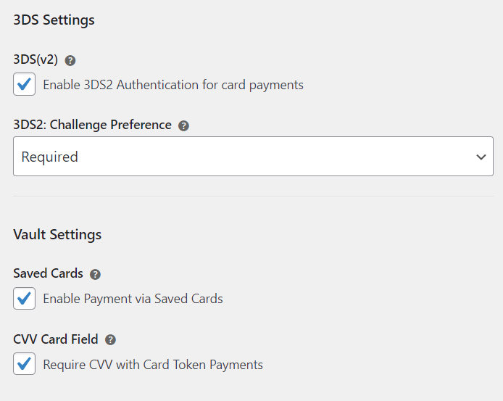Click the "Saved Cards" field label
Screen dimensions: 503x401
tap(48, 273)
